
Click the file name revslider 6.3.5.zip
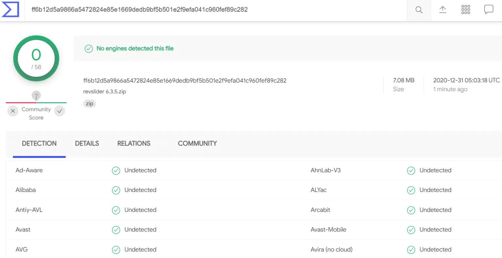105,92
